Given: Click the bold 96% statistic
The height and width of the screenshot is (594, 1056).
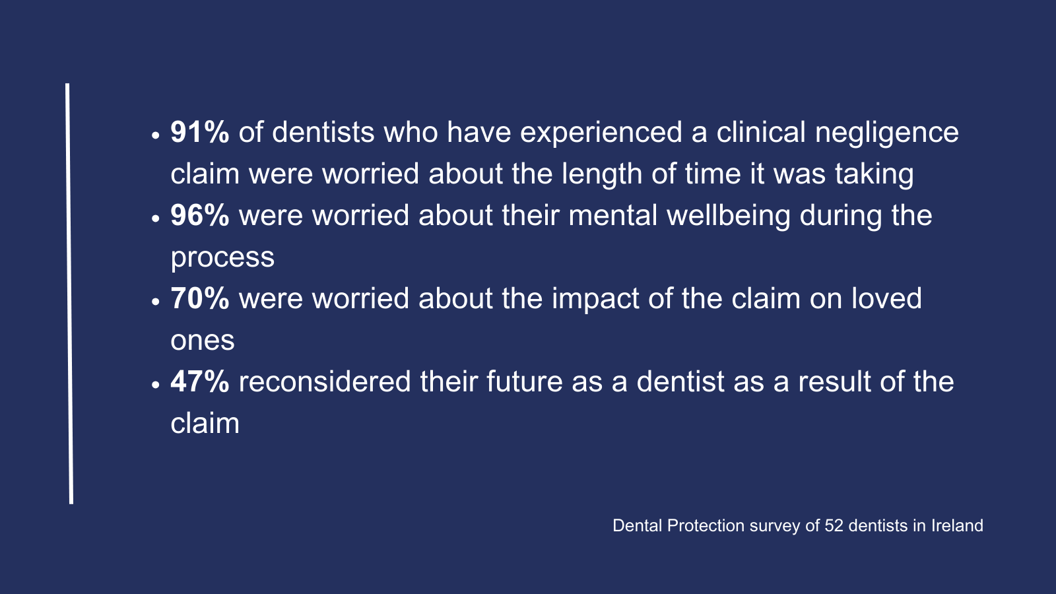Looking at the screenshot, I should (200, 215).
